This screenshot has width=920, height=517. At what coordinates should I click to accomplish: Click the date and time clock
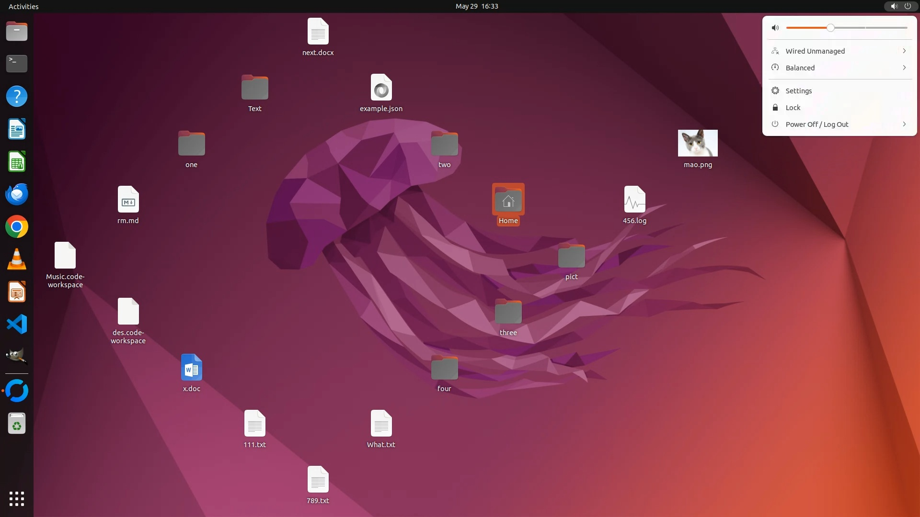476,6
